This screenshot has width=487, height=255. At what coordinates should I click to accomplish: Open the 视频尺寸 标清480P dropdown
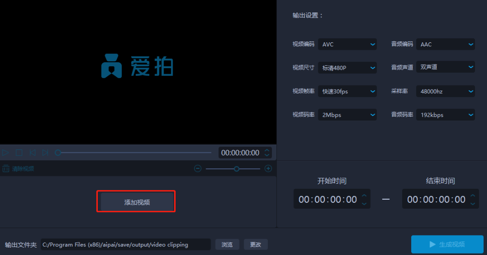[x=347, y=68]
